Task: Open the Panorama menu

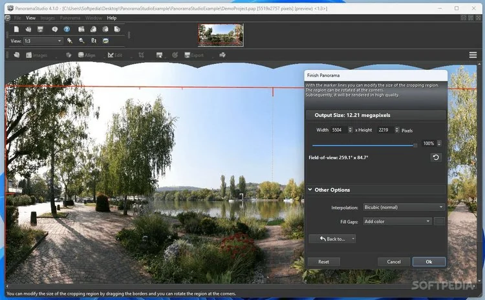Action: pos(70,18)
